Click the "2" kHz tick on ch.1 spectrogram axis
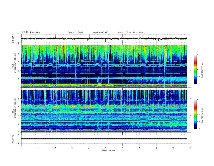The height and width of the screenshot is (166, 214). (19, 79)
